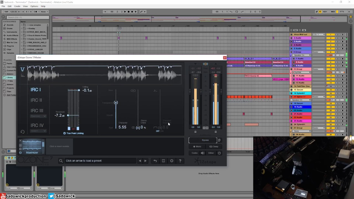Toggle True Peak Limiting
Image resolution: width=354 pixels, height=199 pixels.
click(73, 133)
